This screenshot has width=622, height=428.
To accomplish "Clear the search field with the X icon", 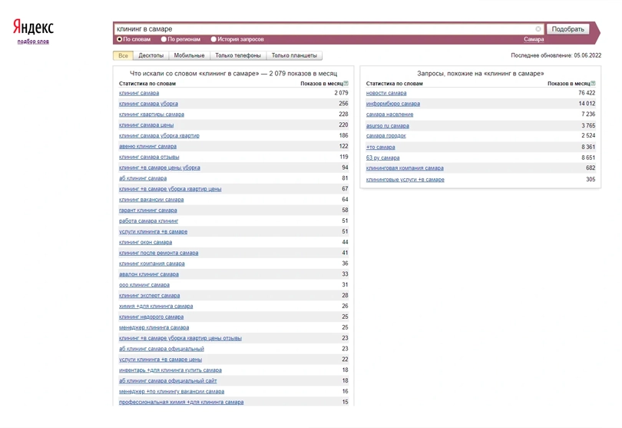I will (x=538, y=29).
